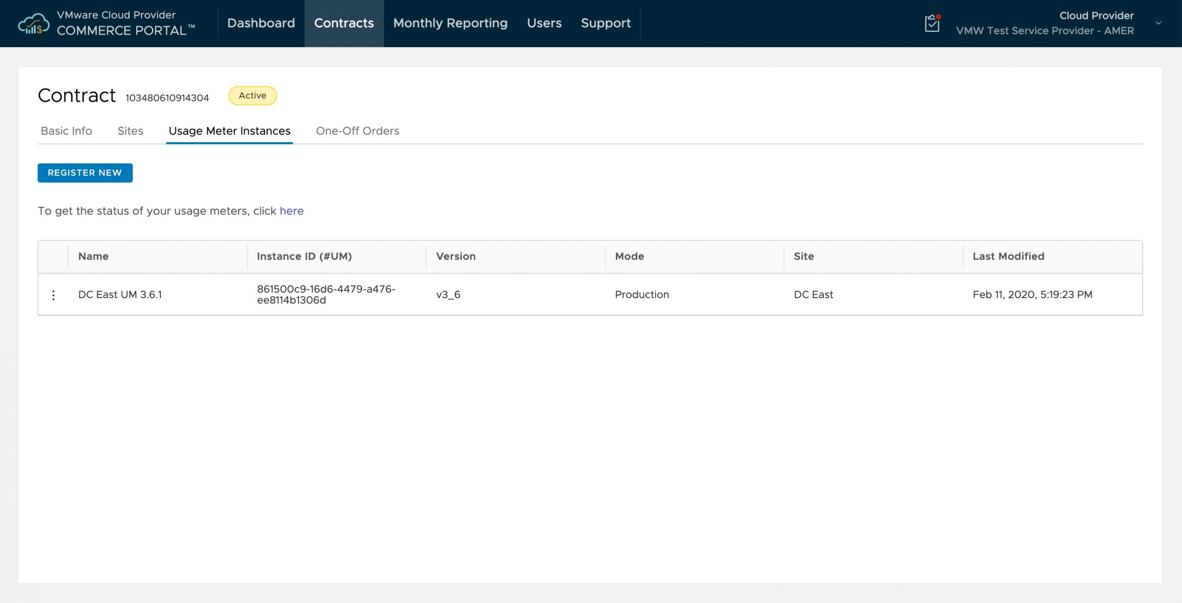Go to the Contracts menu item
The height and width of the screenshot is (603, 1182).
344,23
